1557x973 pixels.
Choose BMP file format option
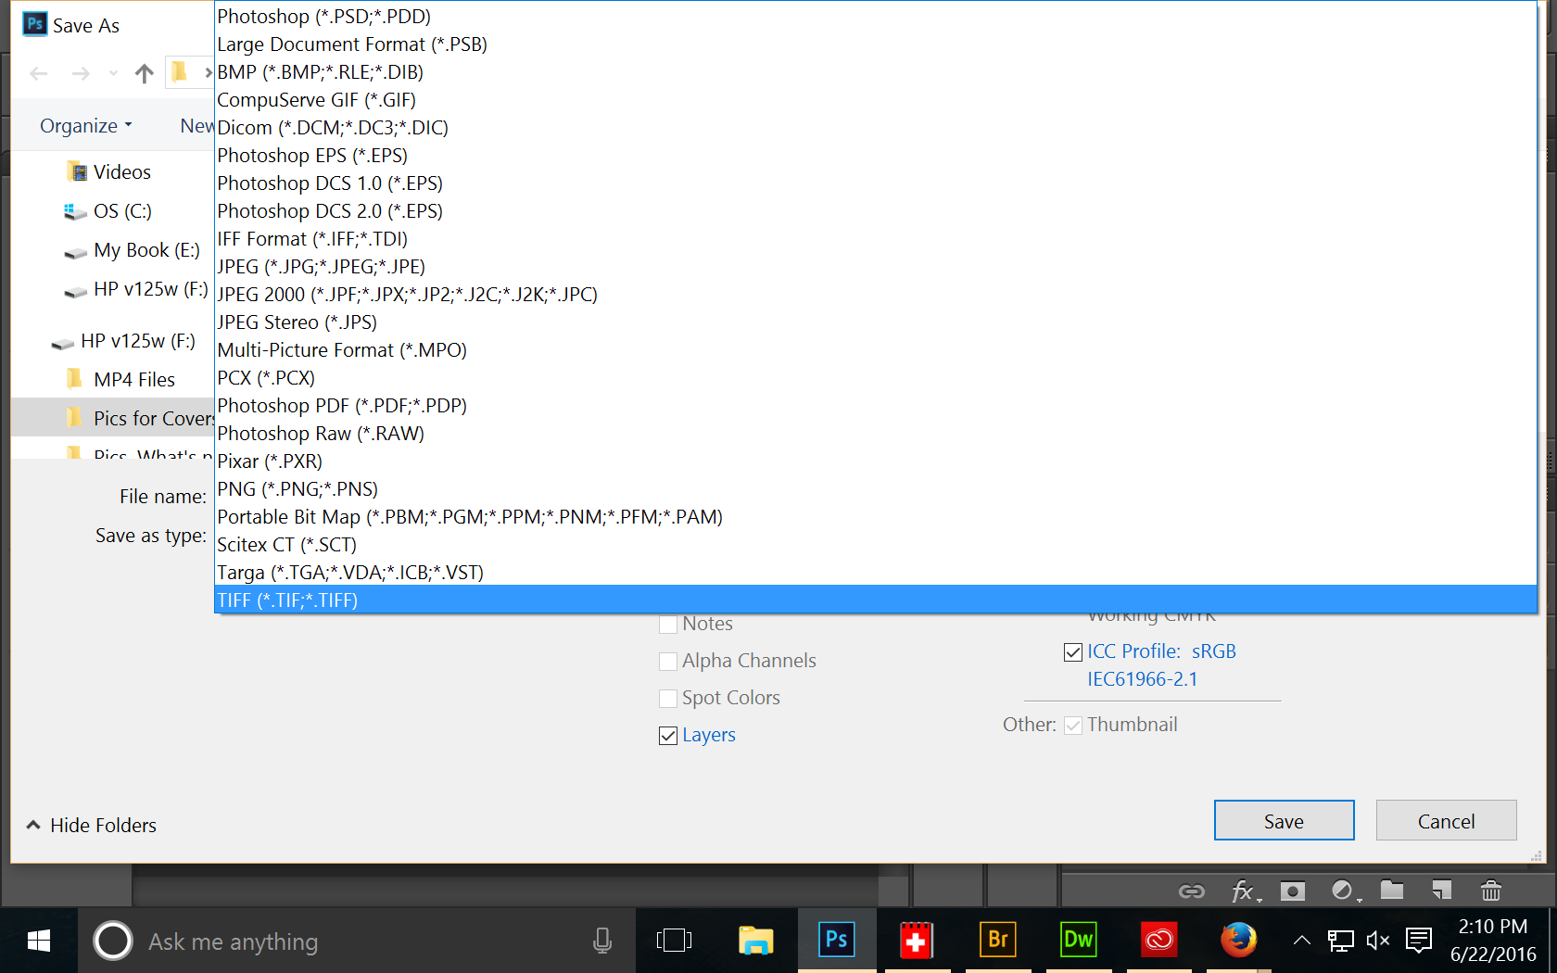tap(876, 72)
